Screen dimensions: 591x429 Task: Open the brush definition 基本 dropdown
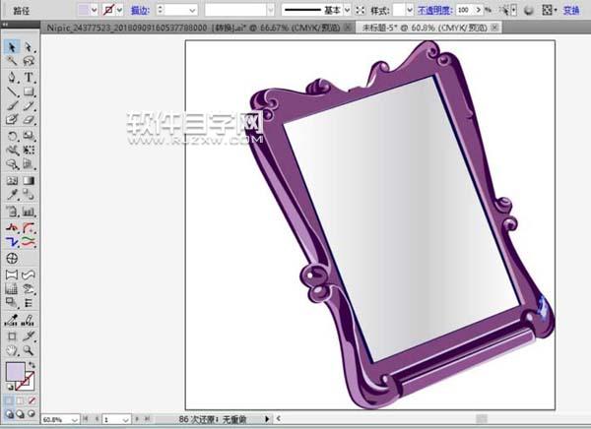point(347,10)
